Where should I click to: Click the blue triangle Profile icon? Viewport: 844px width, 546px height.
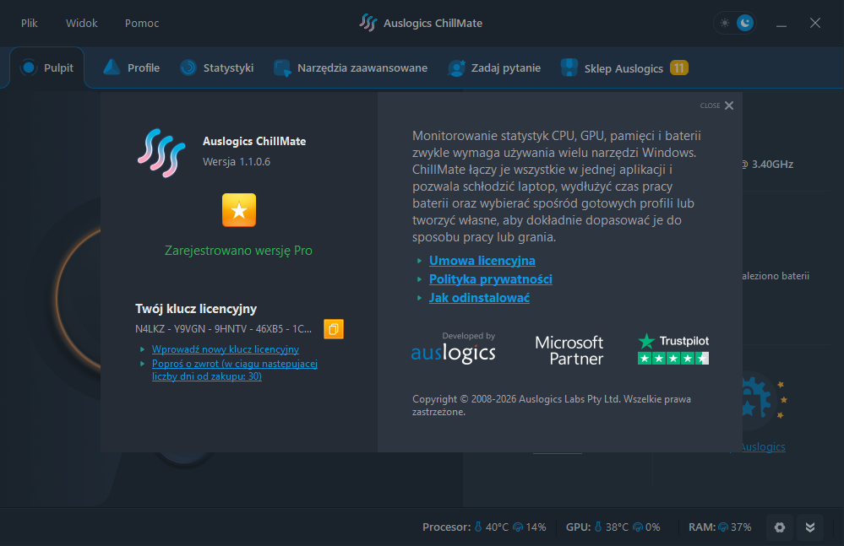point(112,68)
